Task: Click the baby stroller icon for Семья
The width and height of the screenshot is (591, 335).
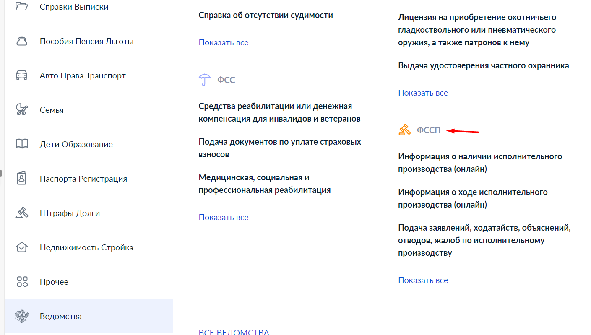Action: (x=21, y=110)
